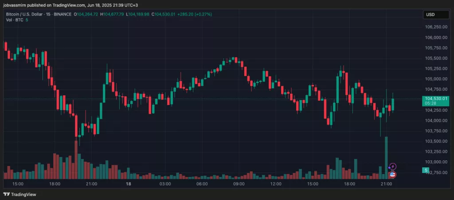Screen dimensions: 454x200
Task: Click the purple lightning event icon
Action: tap(392, 166)
